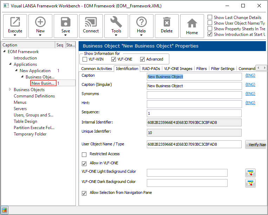Enable the VLF-WIN checkbox
The image size is (268, 215).
tap(85, 59)
